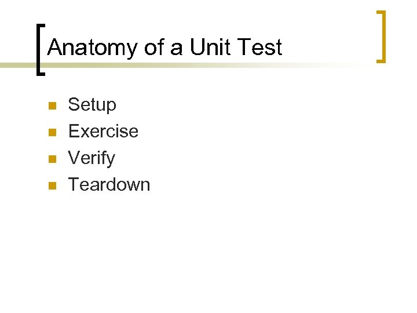Image resolution: width=417 pixels, height=313 pixels.
Task: Click the bullet marker beside Setup
Action: (51, 105)
